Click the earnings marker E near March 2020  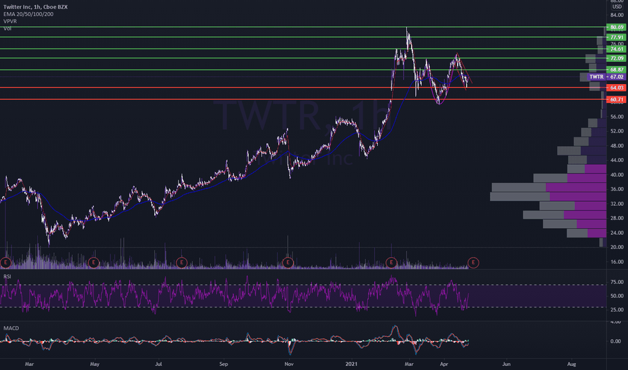pyautogui.click(x=5, y=263)
